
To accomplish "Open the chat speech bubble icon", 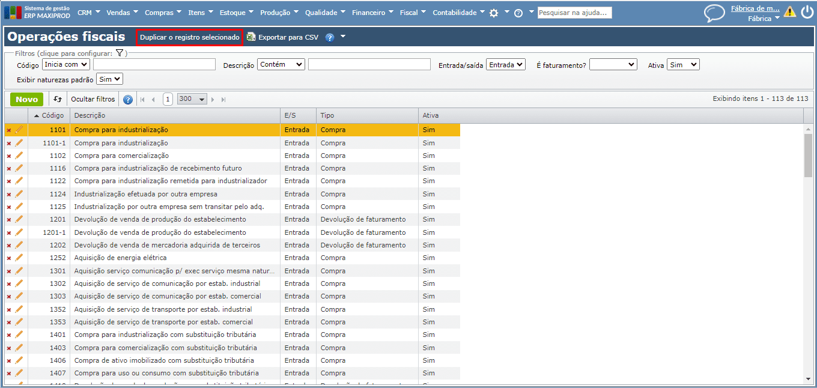I will pyautogui.click(x=714, y=13).
